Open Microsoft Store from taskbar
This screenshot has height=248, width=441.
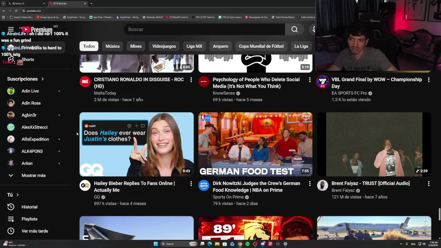tap(225, 244)
